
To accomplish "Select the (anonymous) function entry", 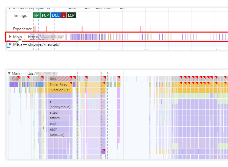I will 58,107.
